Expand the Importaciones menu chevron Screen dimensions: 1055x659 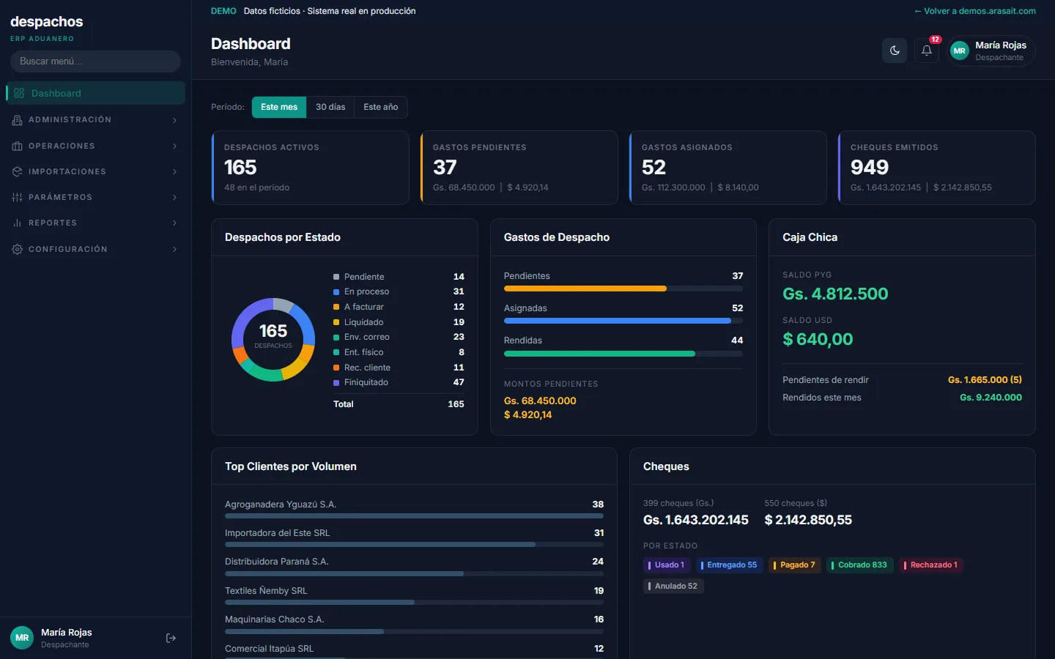click(x=174, y=171)
